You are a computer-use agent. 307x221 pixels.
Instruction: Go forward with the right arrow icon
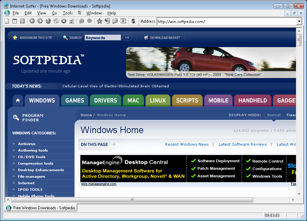click(x=40, y=21)
